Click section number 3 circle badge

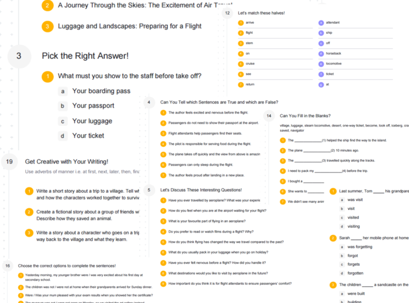[x=19, y=57]
